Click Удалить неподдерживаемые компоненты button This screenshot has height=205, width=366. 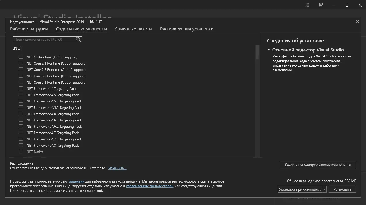click(318, 165)
